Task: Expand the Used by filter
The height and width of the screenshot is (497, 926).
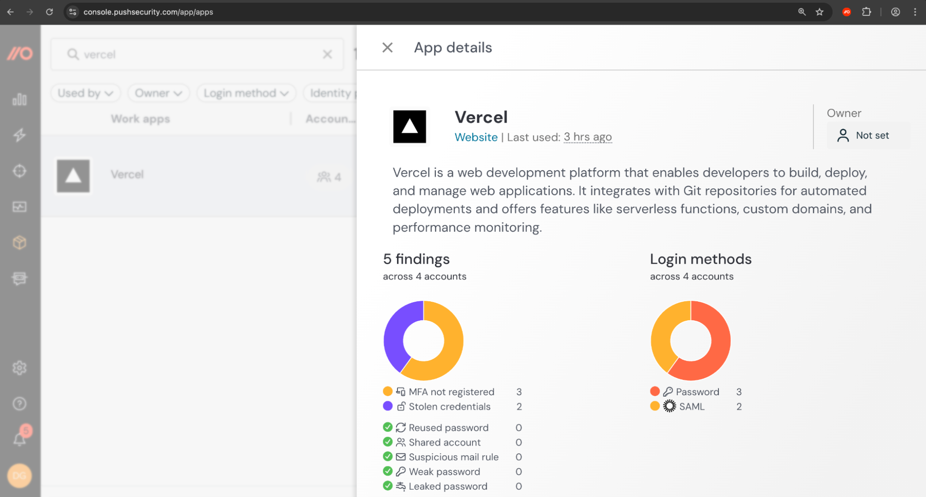Action: click(85, 93)
